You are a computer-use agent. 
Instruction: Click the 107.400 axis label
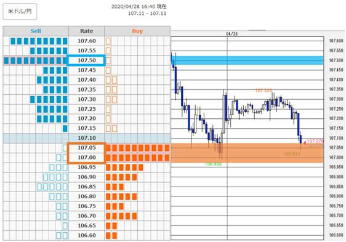point(336,79)
